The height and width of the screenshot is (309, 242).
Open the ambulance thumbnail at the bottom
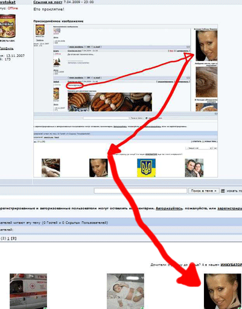28,291
